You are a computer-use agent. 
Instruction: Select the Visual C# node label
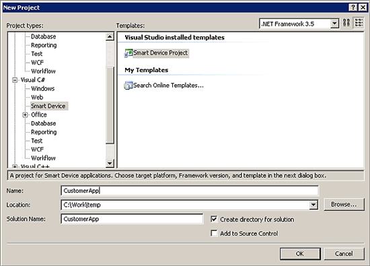tap(32, 80)
